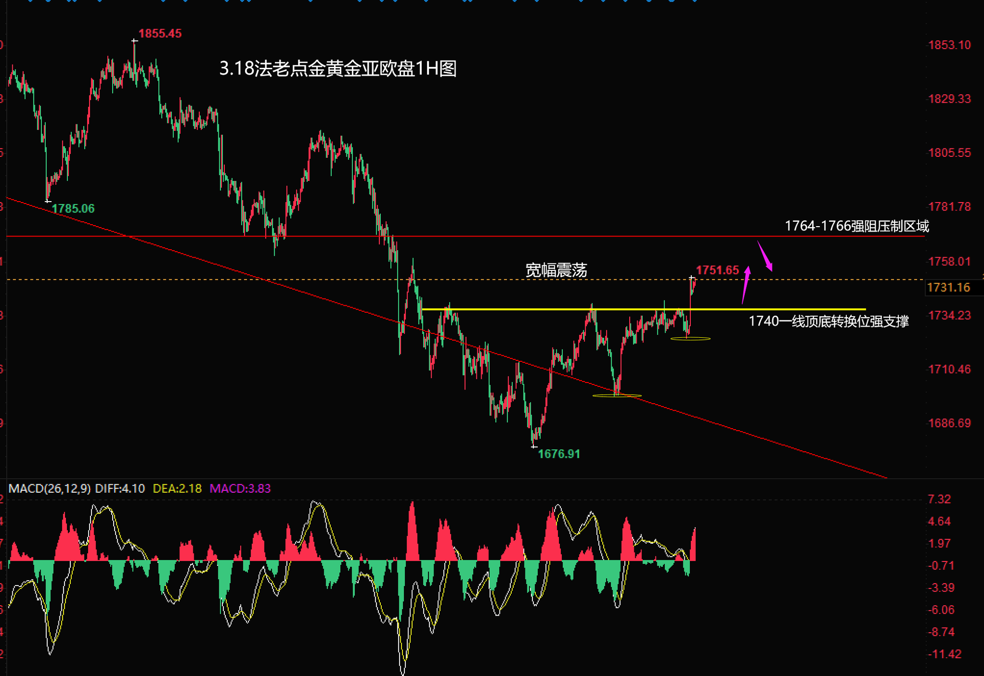Select the yellow ellipse on the red trendline
The height and width of the screenshot is (676, 984).
click(x=617, y=395)
